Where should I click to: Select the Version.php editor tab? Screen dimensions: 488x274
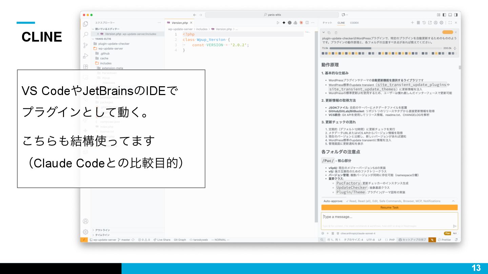pos(180,23)
